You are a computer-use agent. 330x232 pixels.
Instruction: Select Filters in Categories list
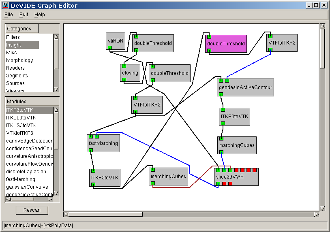point(13,37)
